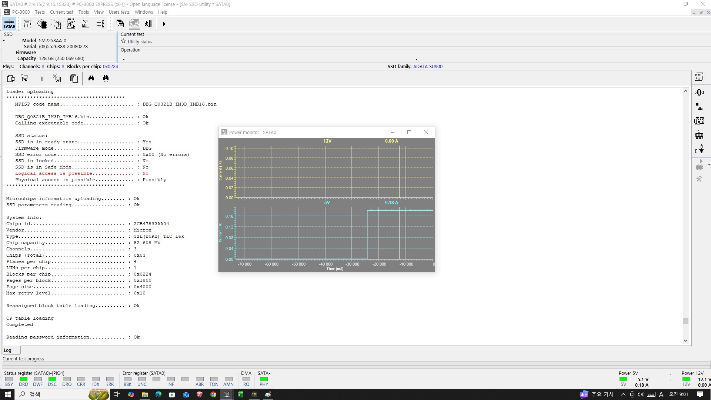Open the binary info scroll in right sidebar
The height and width of the screenshot is (400, 711).
pyautogui.click(x=699, y=77)
